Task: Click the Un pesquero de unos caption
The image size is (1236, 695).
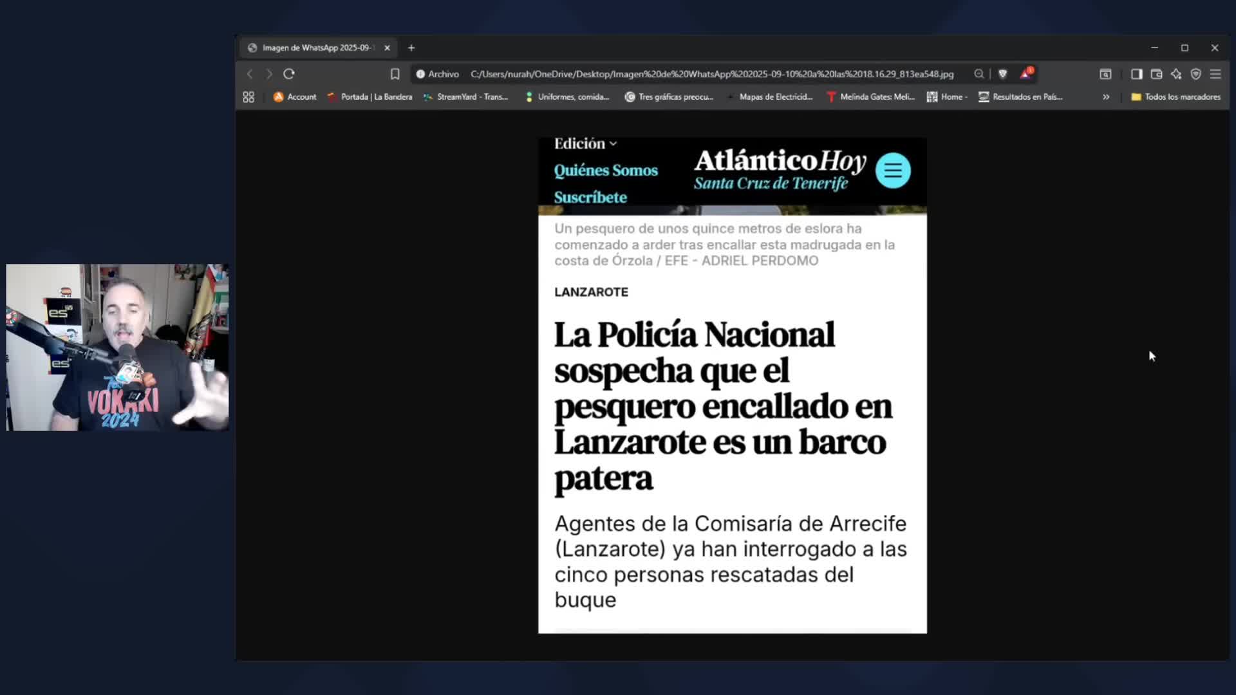Action: click(724, 245)
